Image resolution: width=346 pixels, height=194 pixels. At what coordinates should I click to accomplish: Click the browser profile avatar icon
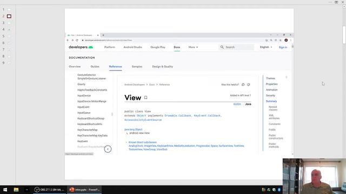pyautogui.click(x=286, y=40)
